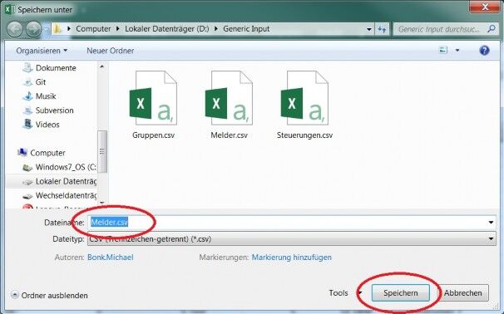Open the view options dropdown arrow

(457, 51)
